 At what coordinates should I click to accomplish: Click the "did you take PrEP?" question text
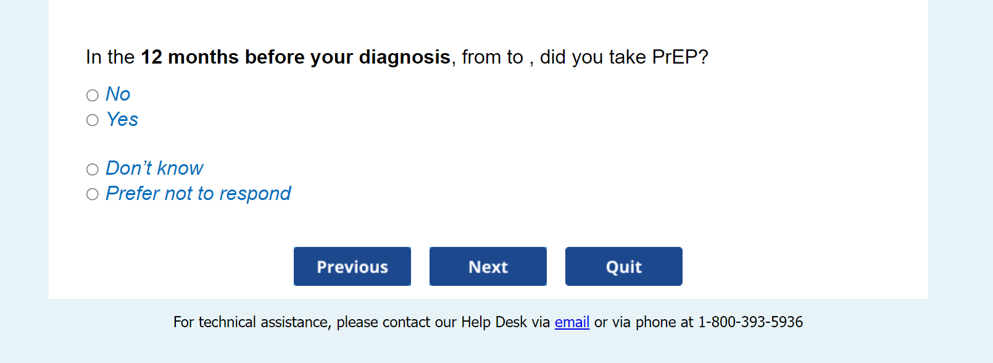coord(624,57)
